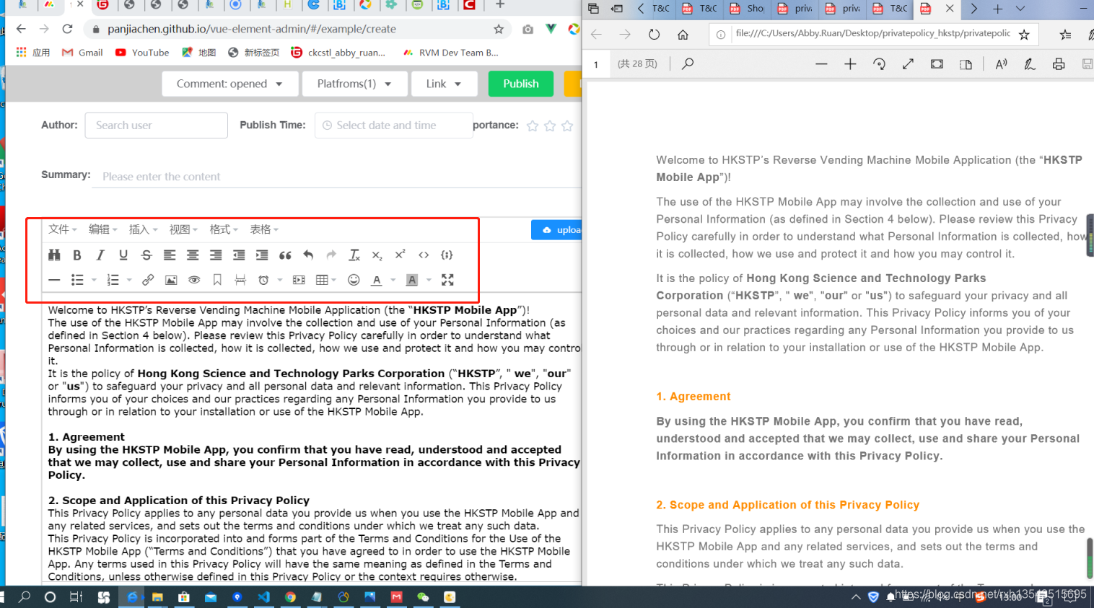Align text right in the editor
This screenshot has width=1094, height=608.
(x=216, y=255)
